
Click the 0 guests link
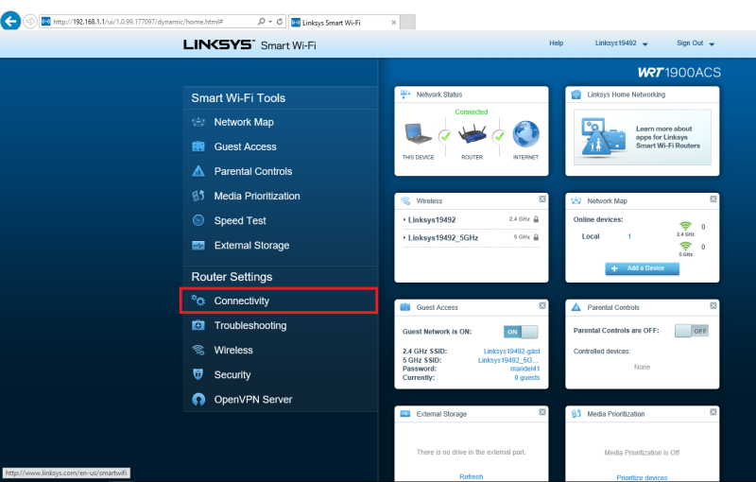pos(527,377)
